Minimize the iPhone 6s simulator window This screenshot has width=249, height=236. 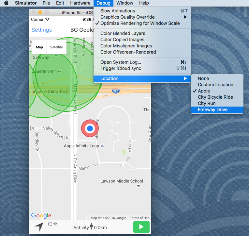point(40,12)
